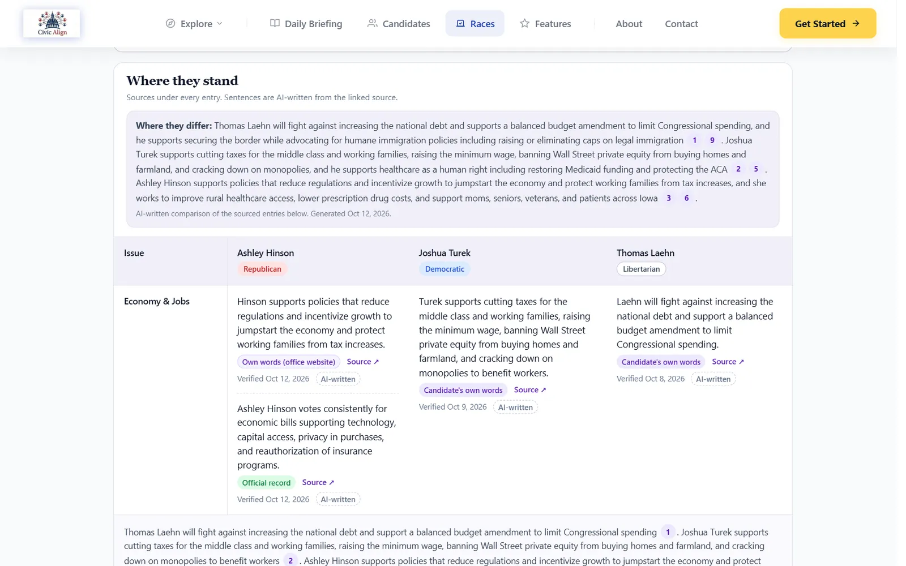Open Source link under Laehn's debt statement
Viewport: 906px width, 566px height.
point(728,362)
